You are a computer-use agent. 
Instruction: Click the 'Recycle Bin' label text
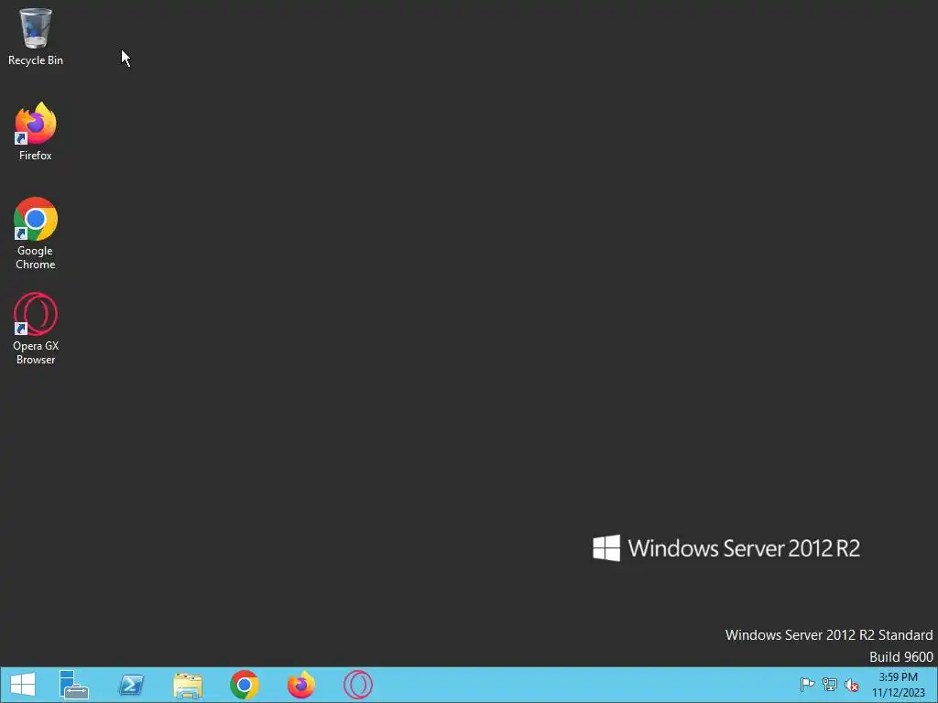point(36,60)
